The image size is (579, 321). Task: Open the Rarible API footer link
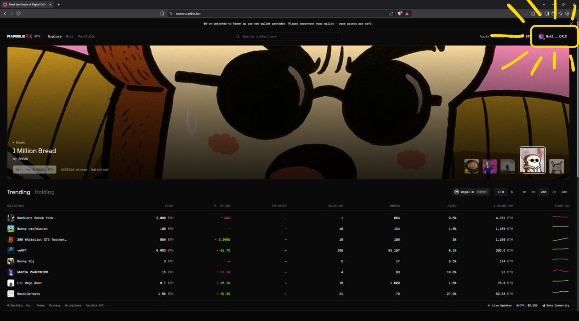(95, 305)
